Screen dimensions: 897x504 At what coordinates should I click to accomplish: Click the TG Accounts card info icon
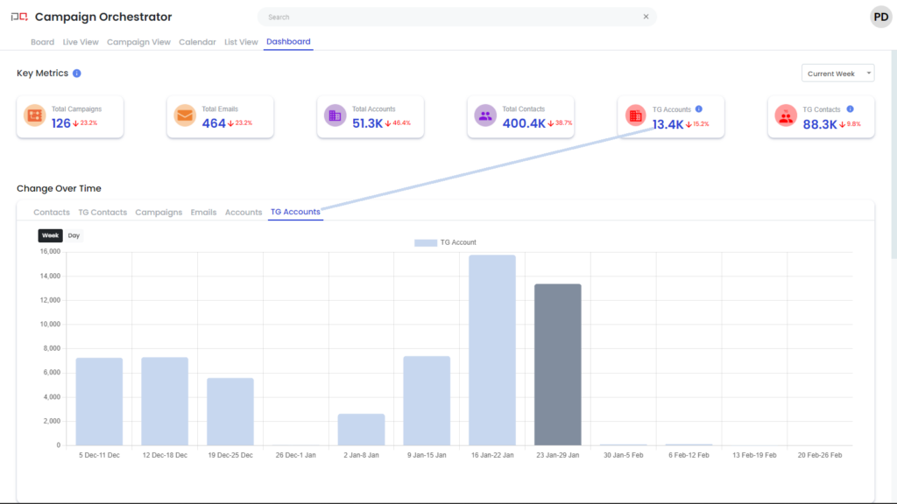(699, 109)
